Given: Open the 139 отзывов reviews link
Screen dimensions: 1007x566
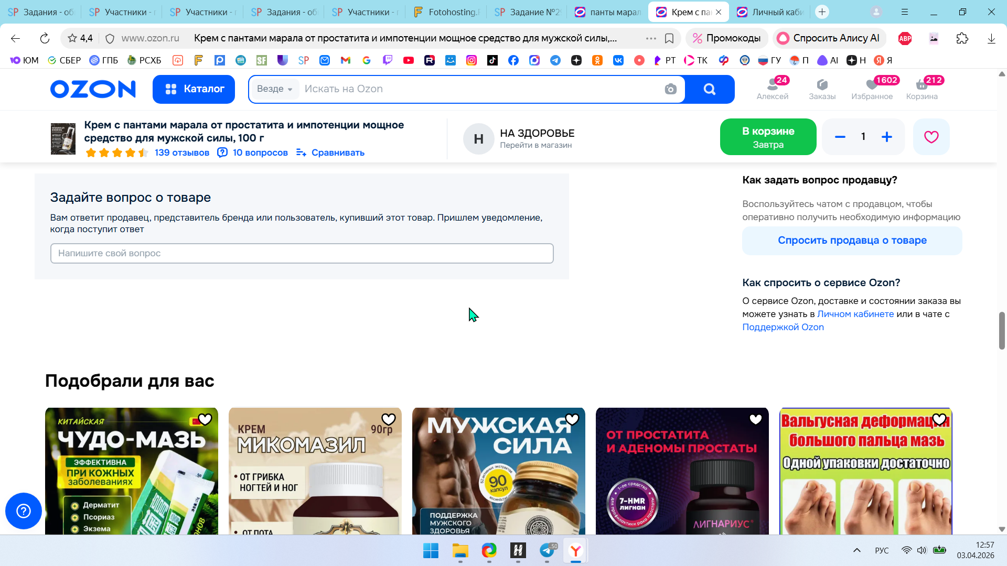Looking at the screenshot, I should (x=181, y=153).
